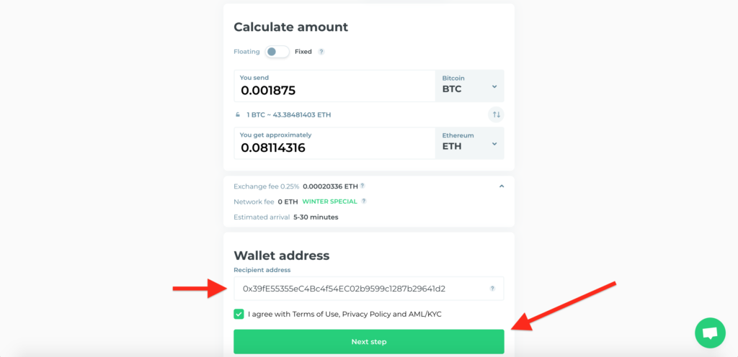The width and height of the screenshot is (738, 357).
Task: Click help icon next to Fixed rate
Action: click(x=321, y=52)
